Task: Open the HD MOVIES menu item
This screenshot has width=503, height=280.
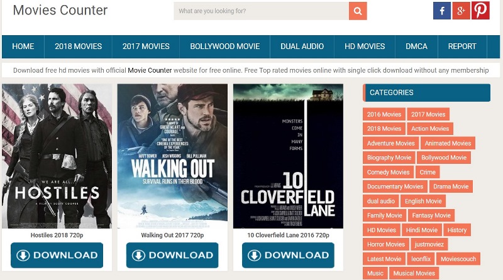Action: (x=365, y=46)
